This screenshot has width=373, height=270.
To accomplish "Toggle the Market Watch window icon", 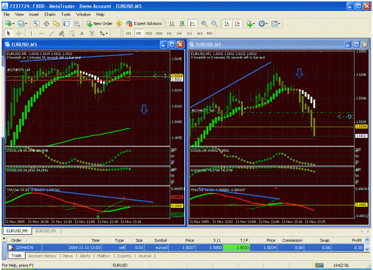I will [x=36, y=23].
